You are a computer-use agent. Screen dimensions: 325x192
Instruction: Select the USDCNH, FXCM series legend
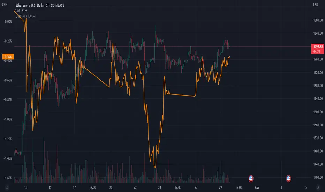click(x=25, y=16)
